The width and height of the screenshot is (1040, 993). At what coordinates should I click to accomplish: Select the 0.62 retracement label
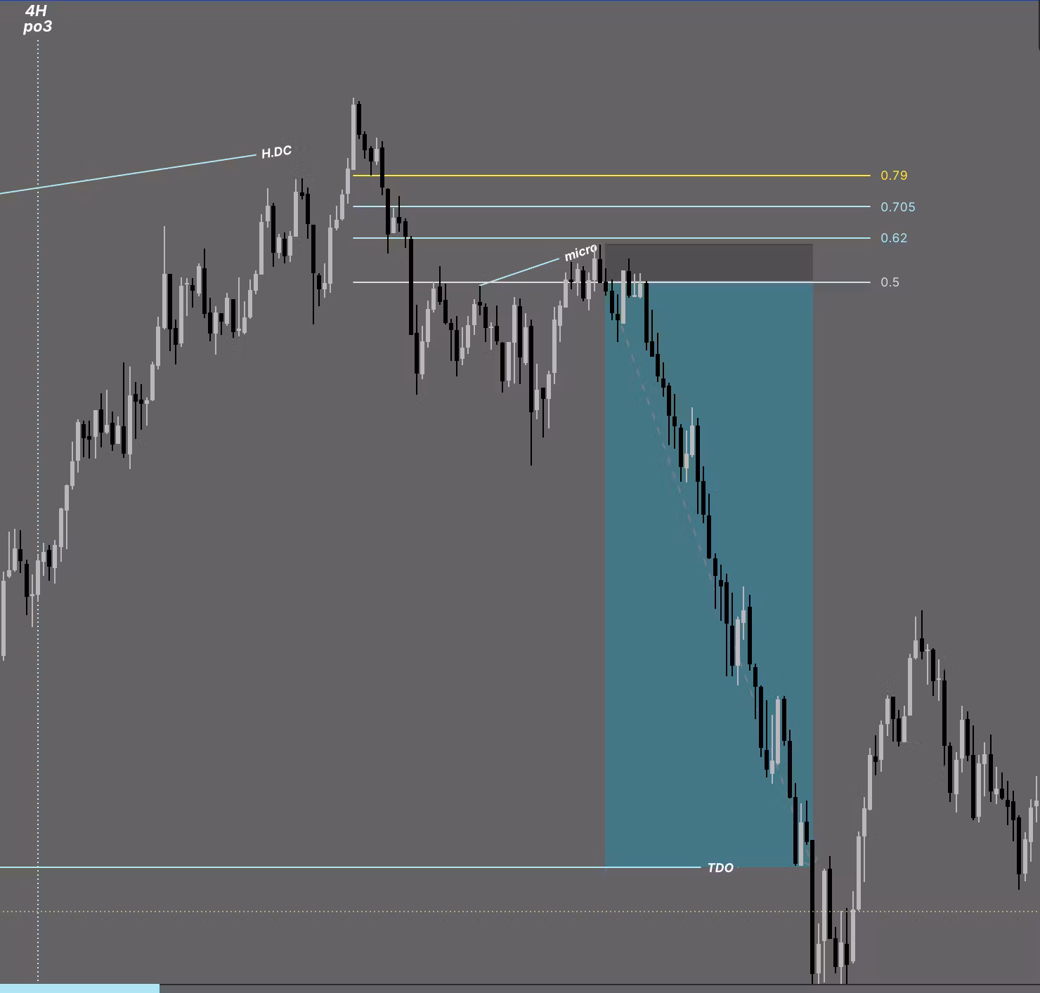[x=894, y=238]
